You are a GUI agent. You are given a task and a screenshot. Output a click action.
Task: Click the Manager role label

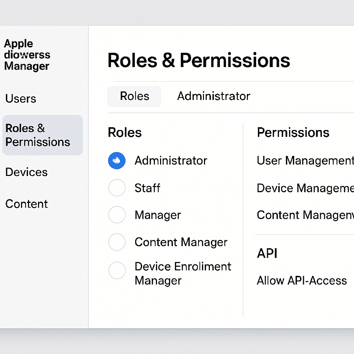click(x=158, y=215)
